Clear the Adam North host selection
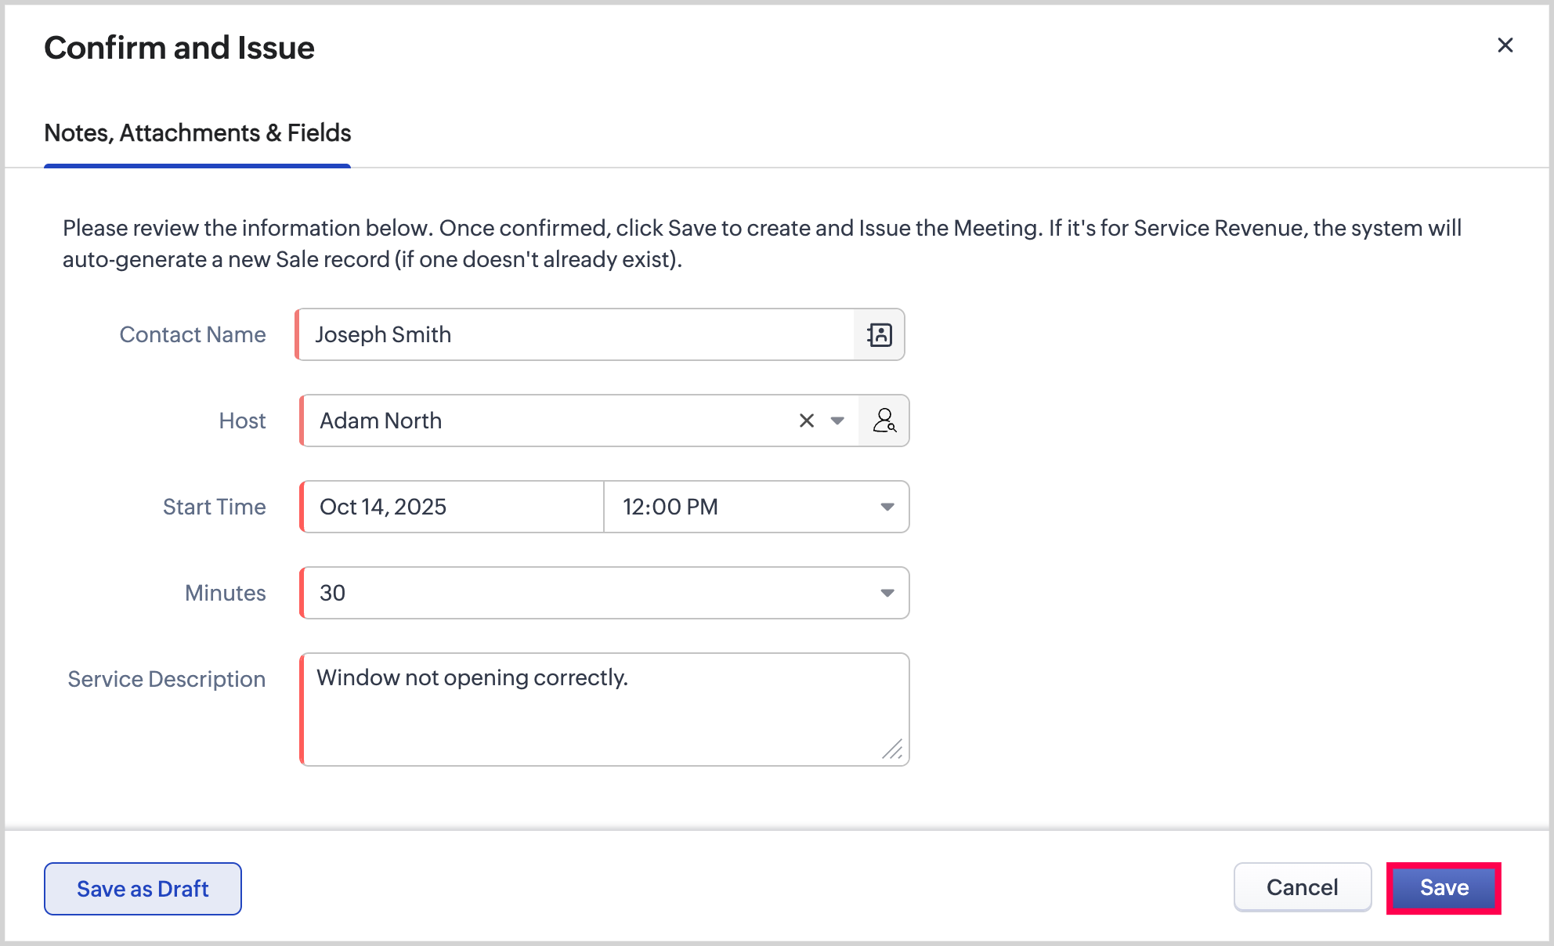Viewport: 1554px width, 946px height. coord(806,421)
